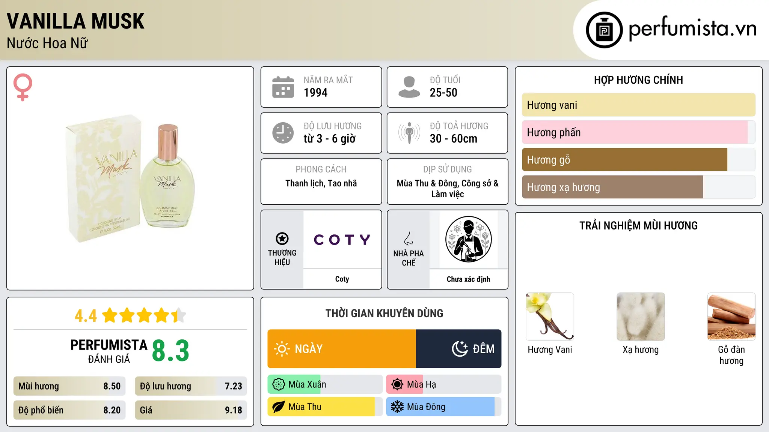Select the Gỗ đàn hương note thumbnail
This screenshot has height=432, width=769.
point(731,316)
